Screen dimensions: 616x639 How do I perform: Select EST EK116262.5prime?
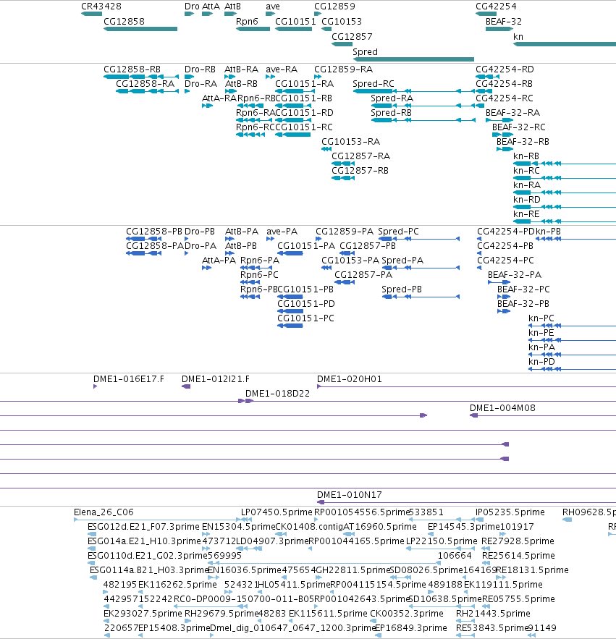[x=178, y=585]
